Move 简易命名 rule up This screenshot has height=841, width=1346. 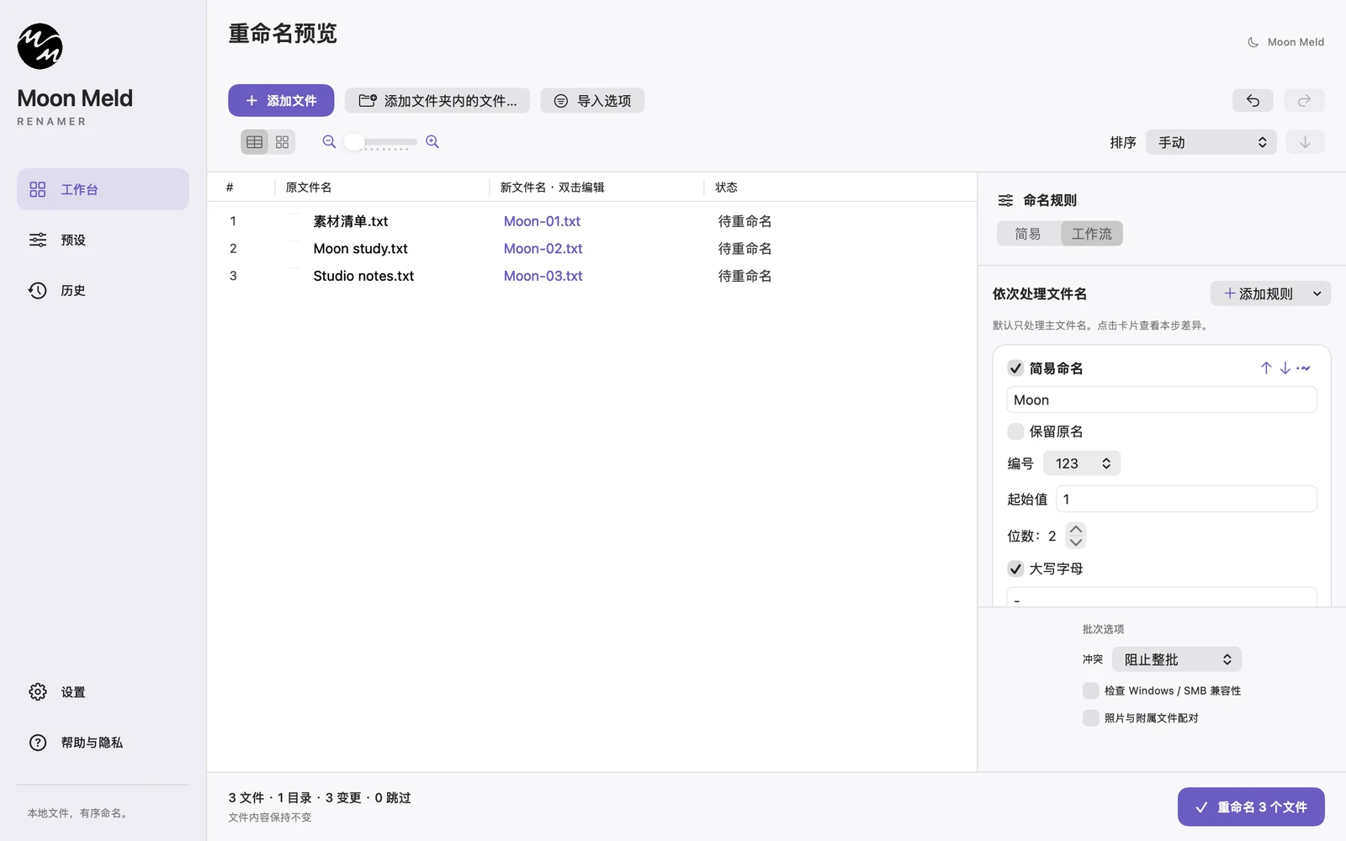click(x=1266, y=368)
